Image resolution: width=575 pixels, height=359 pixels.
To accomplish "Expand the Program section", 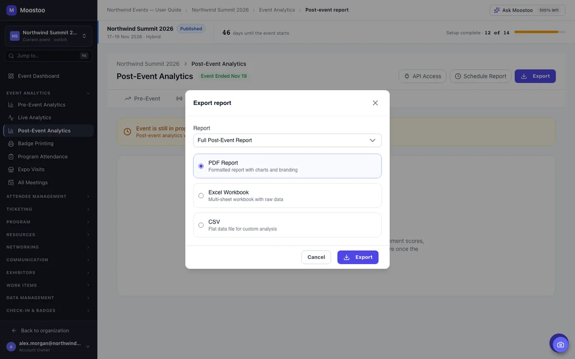I will (48, 222).
